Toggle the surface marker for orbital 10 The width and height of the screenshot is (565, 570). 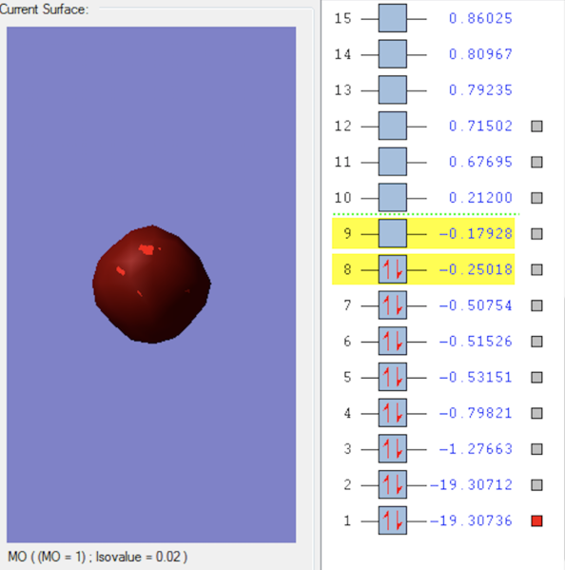(536, 198)
